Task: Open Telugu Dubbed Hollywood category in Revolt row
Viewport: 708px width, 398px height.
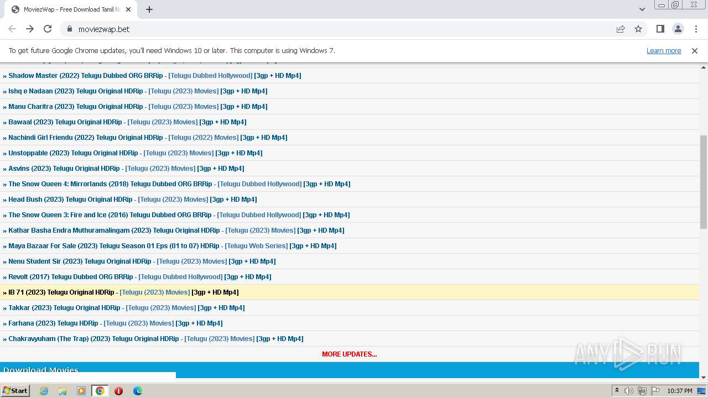Action: (180, 277)
